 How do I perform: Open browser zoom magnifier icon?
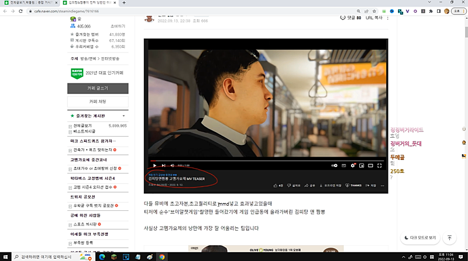coord(359,11)
